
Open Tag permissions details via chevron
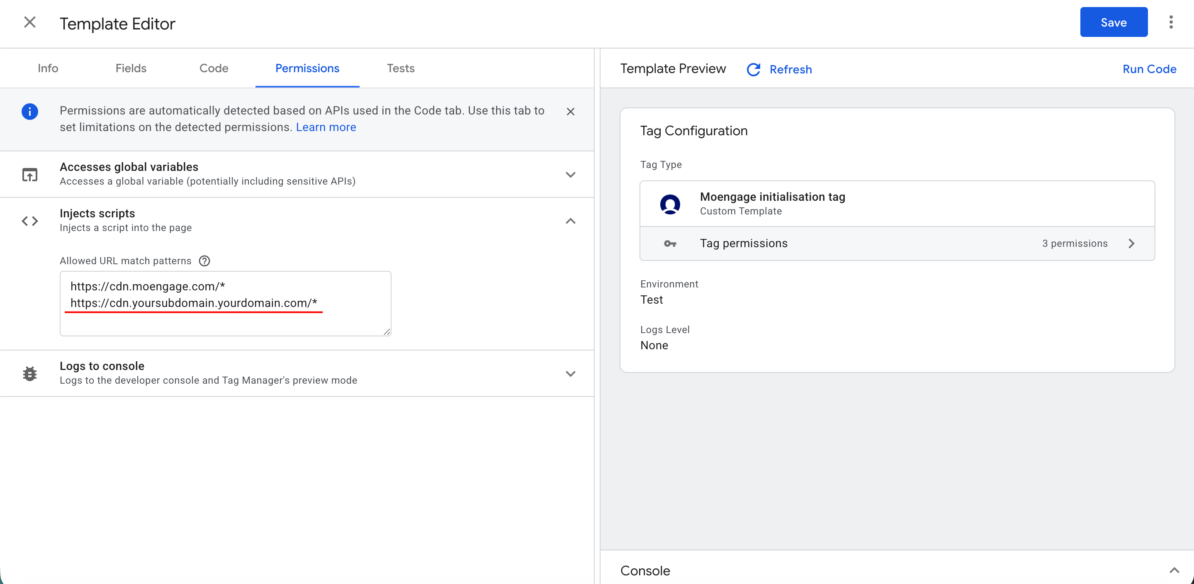pos(1131,244)
